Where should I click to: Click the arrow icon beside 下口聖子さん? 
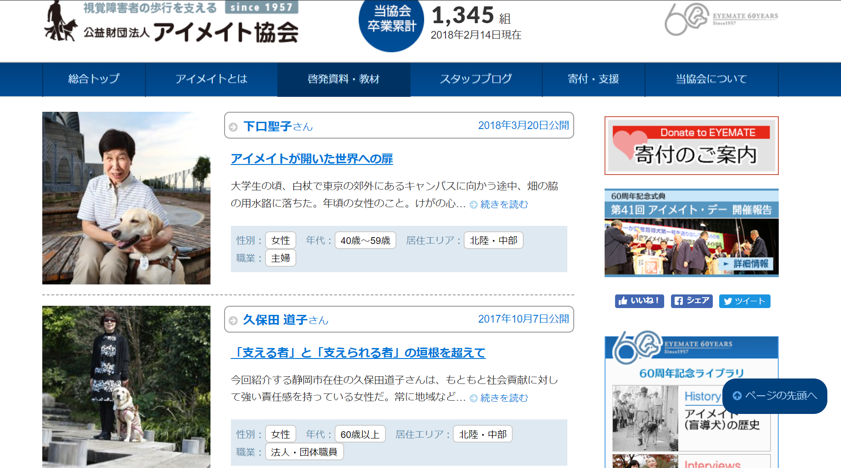[233, 127]
